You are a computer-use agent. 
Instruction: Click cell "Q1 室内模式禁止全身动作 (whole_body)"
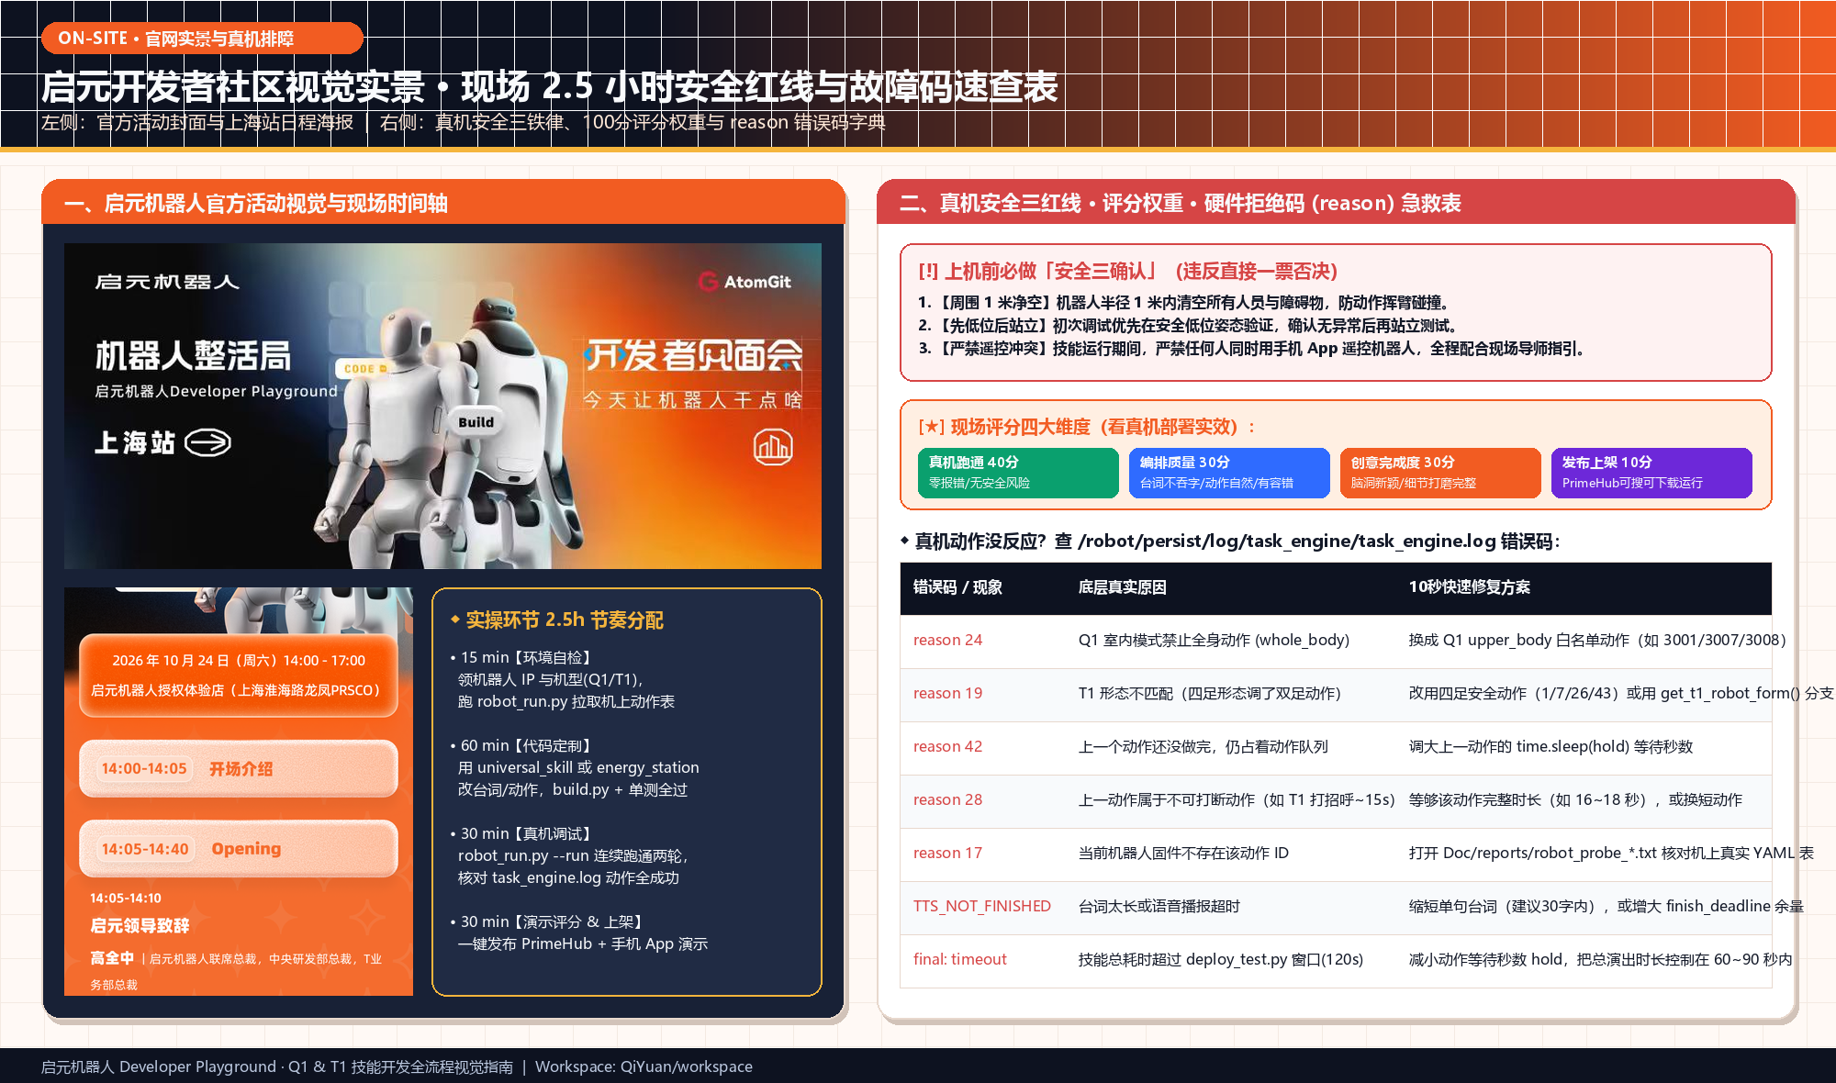(1214, 640)
